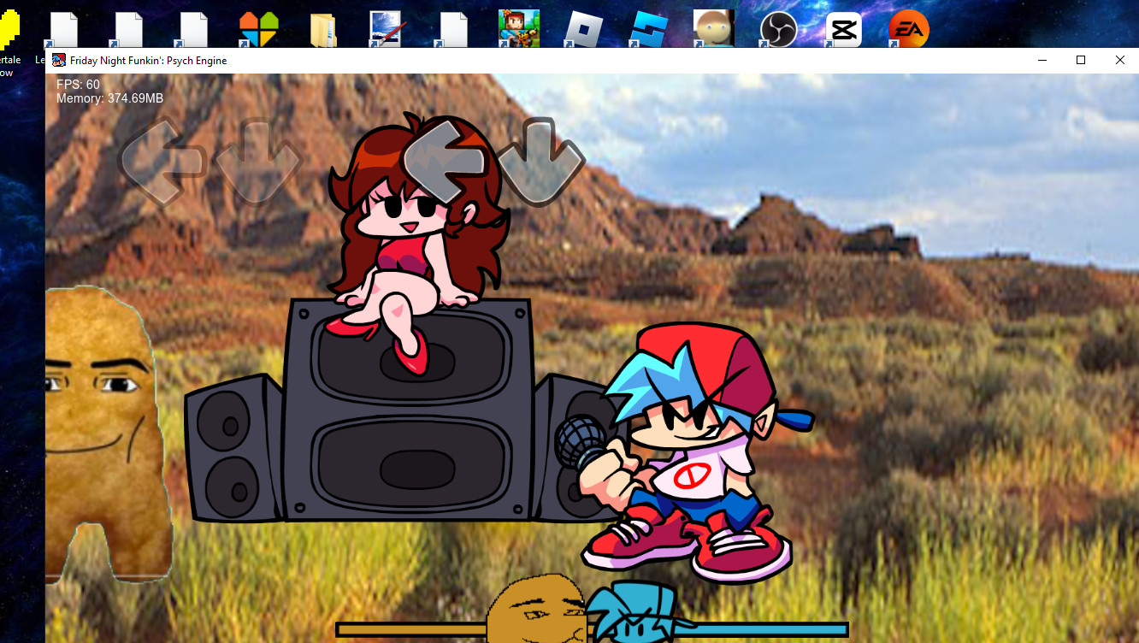1139x643 pixels.
Task: Click the player's left arrow receptor
Action: point(445,161)
